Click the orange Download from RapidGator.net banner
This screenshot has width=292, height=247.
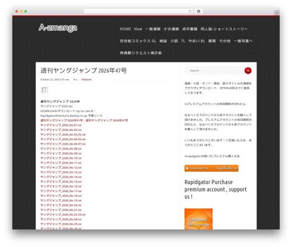[x=211, y=168]
